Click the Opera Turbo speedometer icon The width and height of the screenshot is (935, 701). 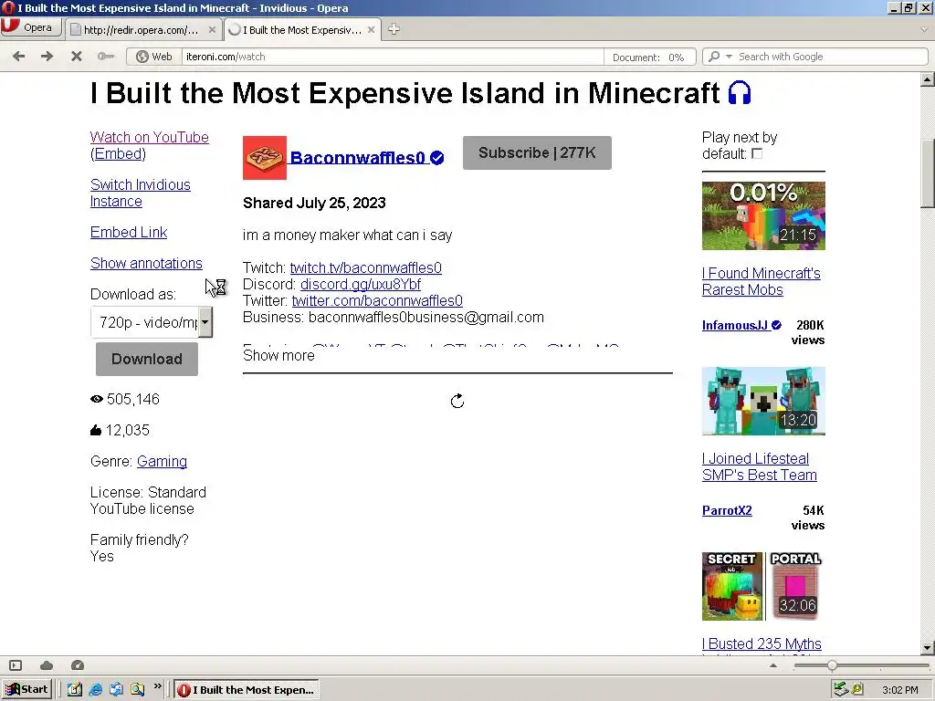[78, 665]
